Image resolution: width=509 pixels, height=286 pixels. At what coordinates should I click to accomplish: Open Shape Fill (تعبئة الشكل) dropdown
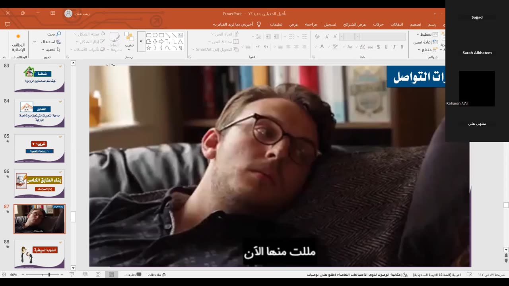click(x=90, y=34)
